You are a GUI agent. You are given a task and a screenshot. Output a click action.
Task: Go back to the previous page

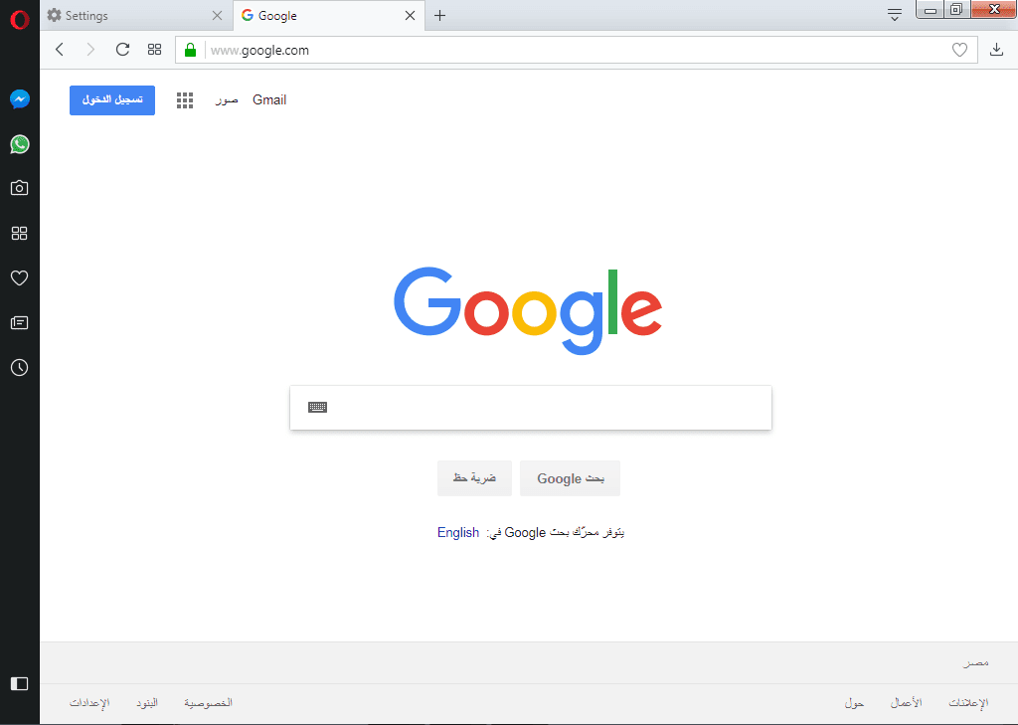point(60,50)
